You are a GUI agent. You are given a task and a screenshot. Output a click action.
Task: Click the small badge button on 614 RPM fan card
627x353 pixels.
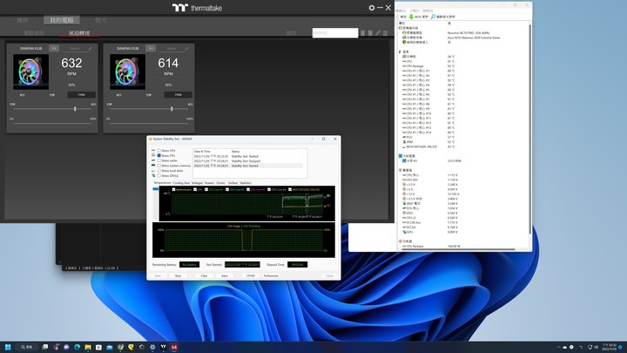151,48
